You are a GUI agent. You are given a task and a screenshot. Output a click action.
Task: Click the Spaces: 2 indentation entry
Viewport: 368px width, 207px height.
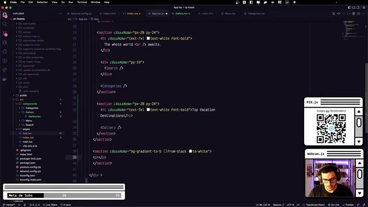click(278, 205)
